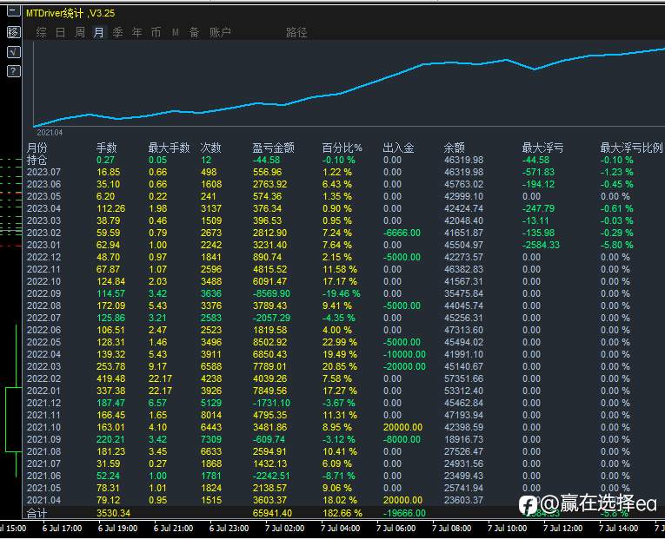Image resolution: width=665 pixels, height=539 pixels.
Task: Switch to the 日 daily tab
Action: click(x=61, y=32)
